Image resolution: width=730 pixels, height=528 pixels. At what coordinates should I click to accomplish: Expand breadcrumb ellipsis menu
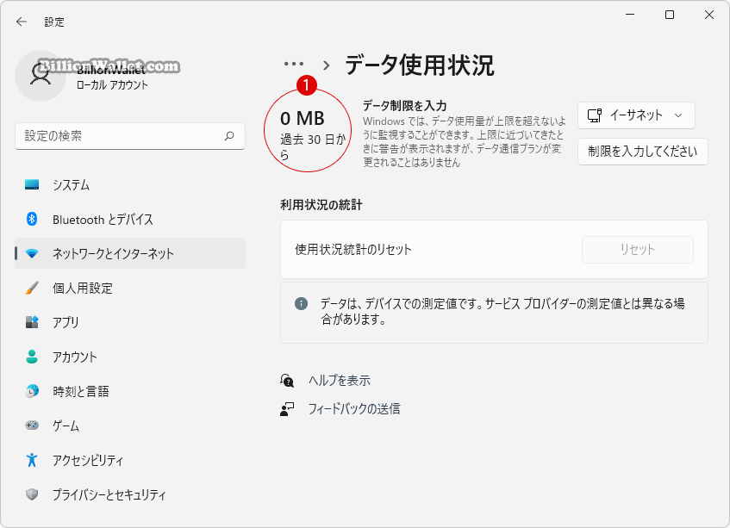point(294,65)
